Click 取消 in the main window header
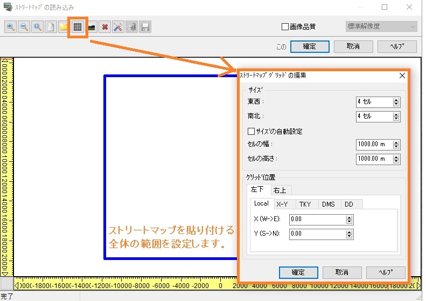 tap(353, 46)
